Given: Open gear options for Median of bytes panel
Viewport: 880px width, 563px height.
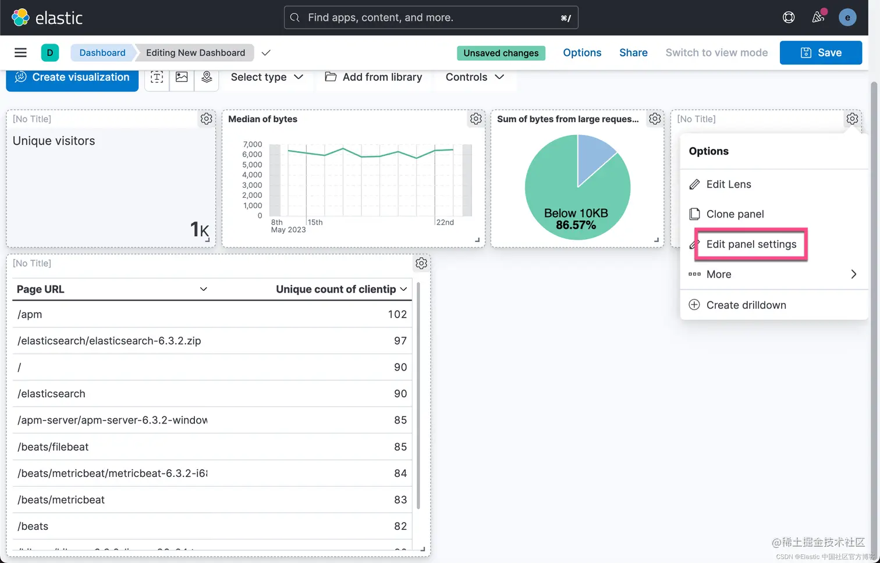Looking at the screenshot, I should [x=476, y=119].
